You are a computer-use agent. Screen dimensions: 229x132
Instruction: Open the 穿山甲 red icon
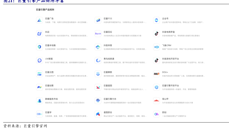click(157, 101)
